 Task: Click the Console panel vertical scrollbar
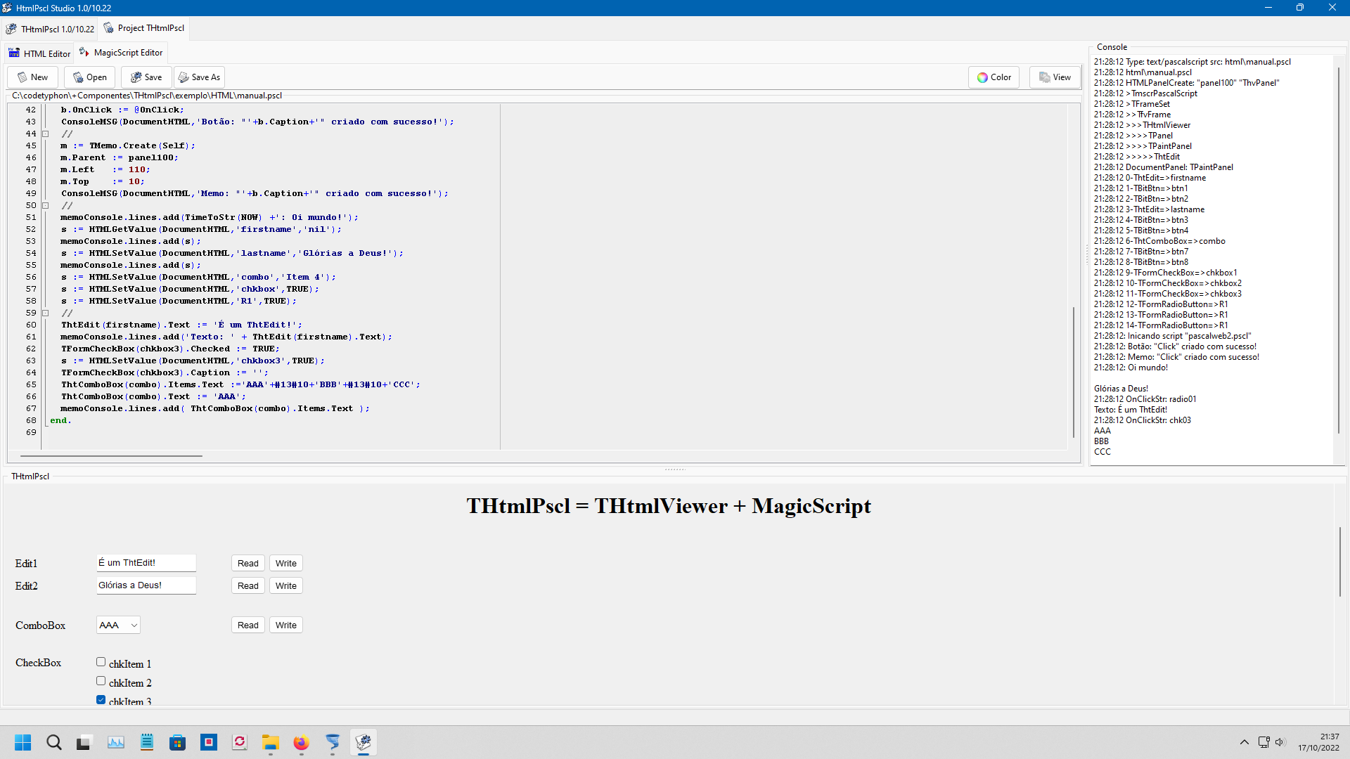(1339, 249)
